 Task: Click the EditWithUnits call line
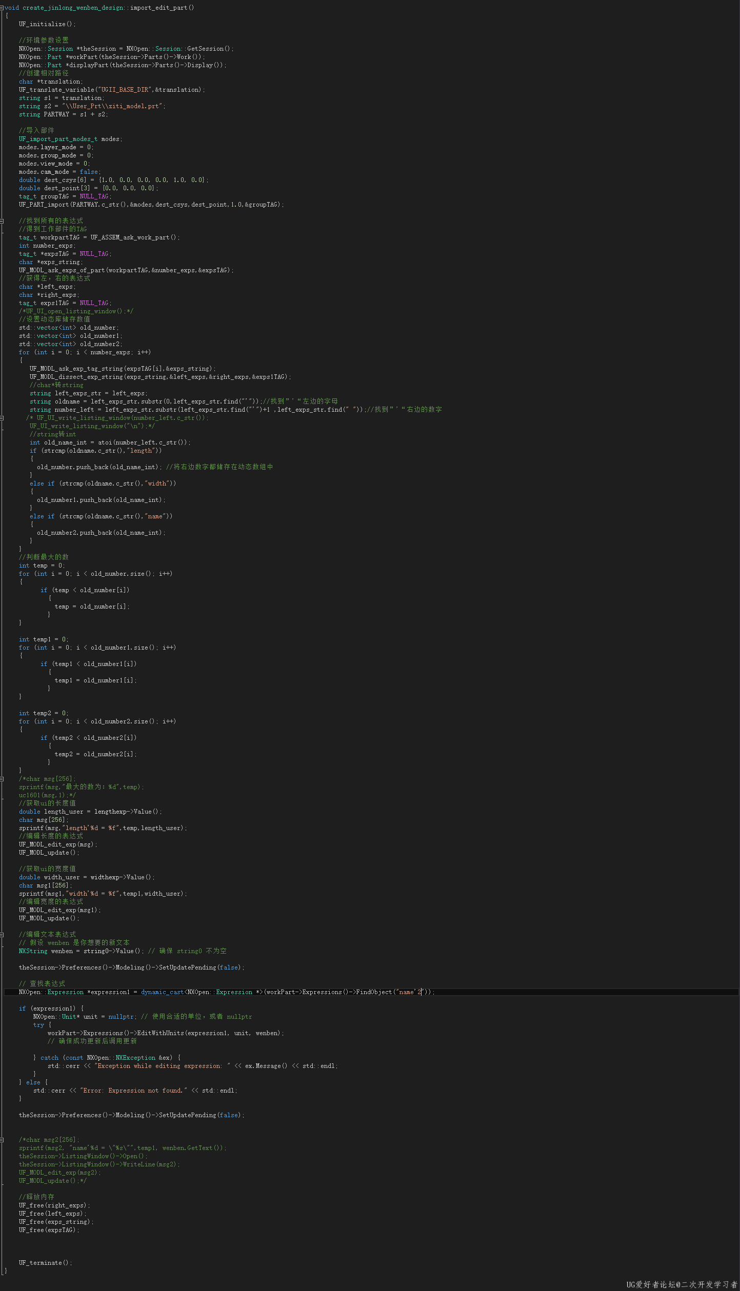[166, 1033]
